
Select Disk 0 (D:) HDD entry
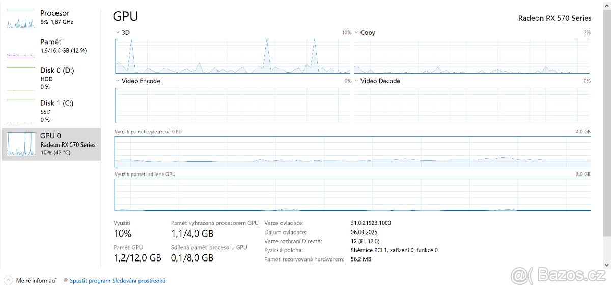point(57,78)
